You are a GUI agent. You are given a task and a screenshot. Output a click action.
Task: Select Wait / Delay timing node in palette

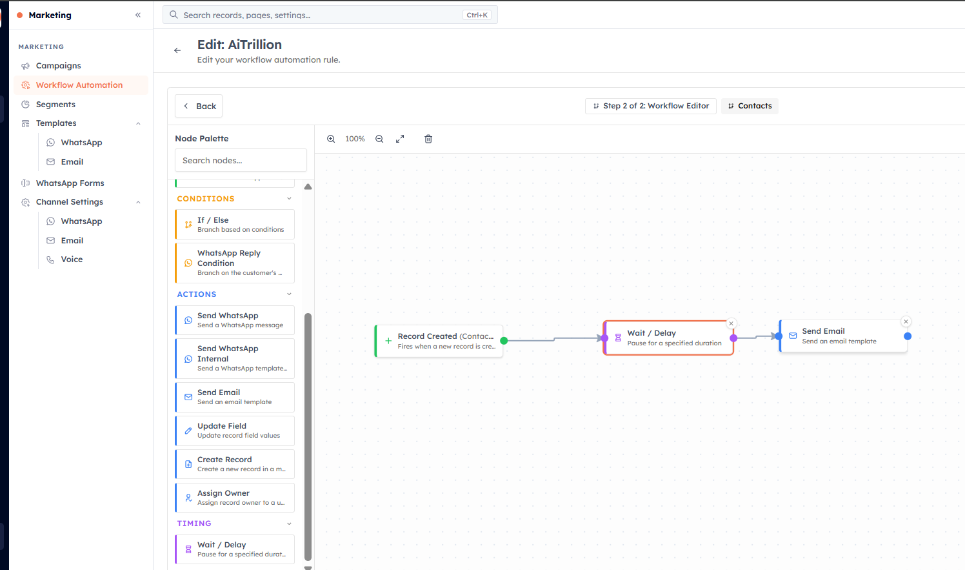pyautogui.click(x=235, y=549)
